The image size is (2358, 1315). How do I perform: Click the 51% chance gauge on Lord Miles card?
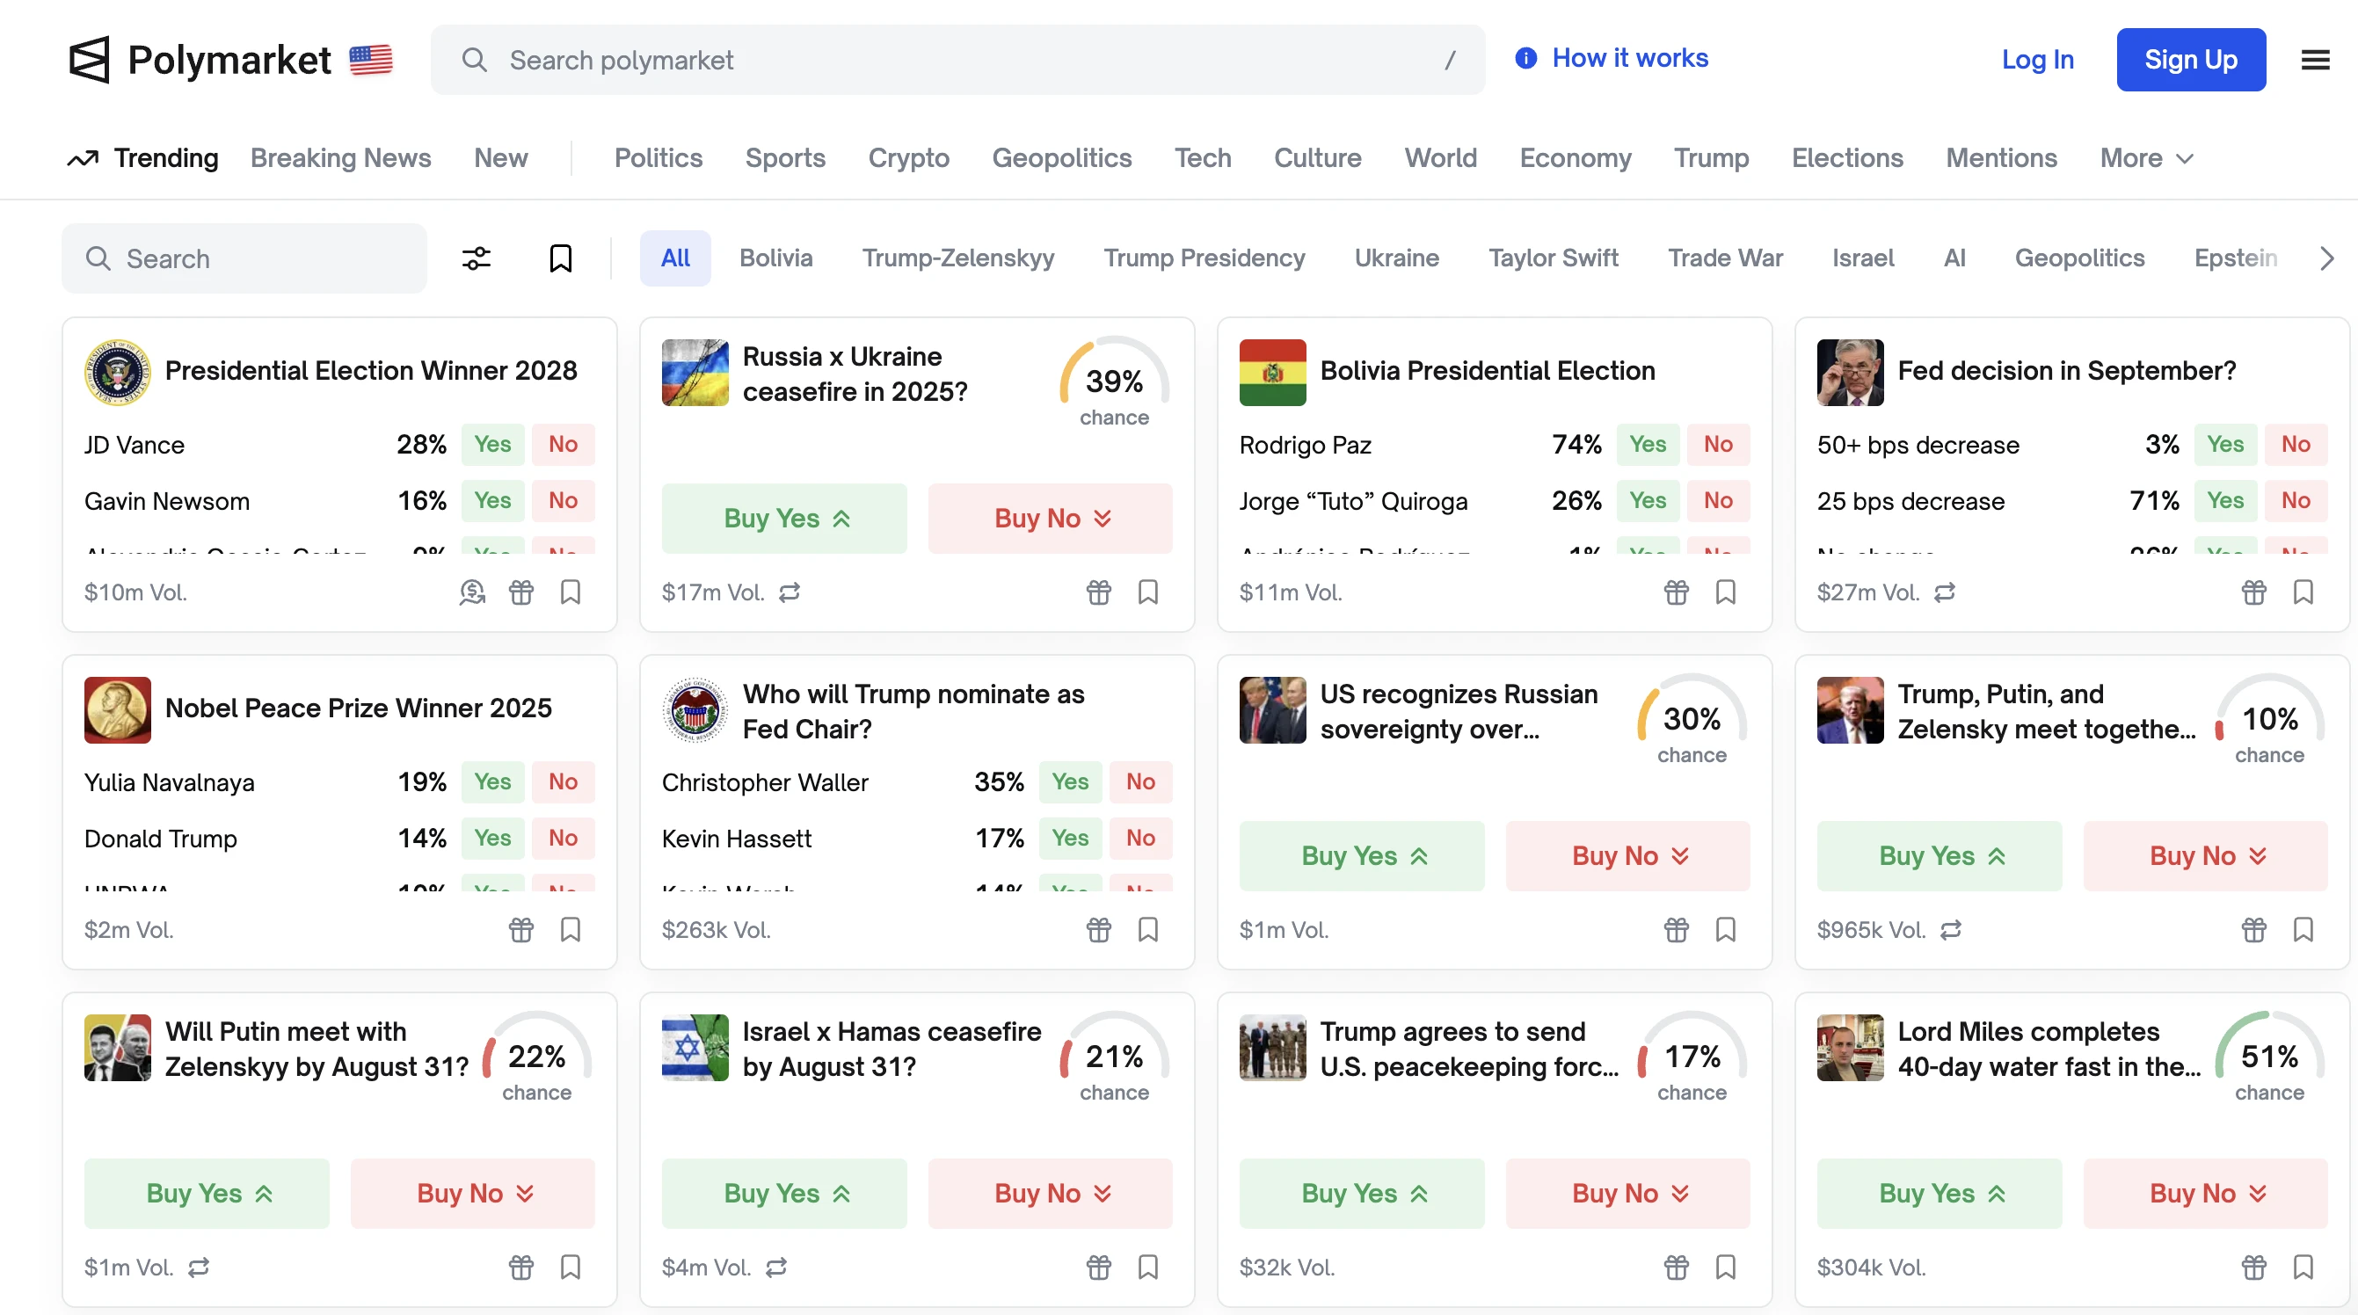(x=2269, y=1057)
